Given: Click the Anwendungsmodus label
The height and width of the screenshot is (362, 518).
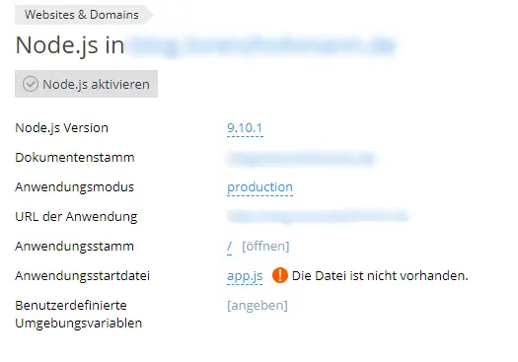Looking at the screenshot, I should (74, 187).
